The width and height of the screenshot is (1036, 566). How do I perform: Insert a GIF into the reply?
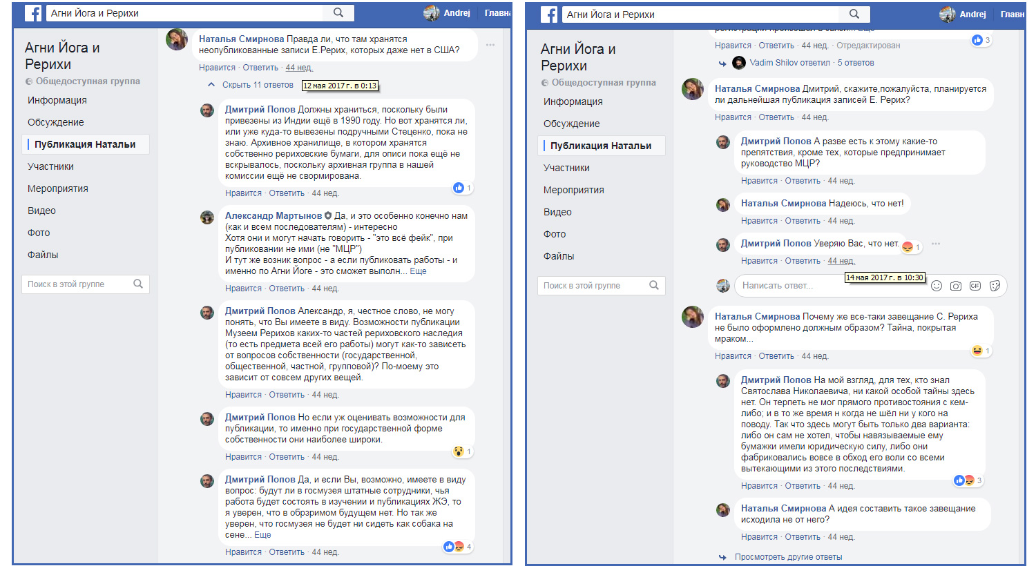tap(975, 286)
